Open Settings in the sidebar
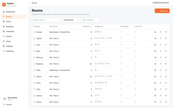This screenshot has height=108, width=173. pyautogui.click(x=14, y=46)
